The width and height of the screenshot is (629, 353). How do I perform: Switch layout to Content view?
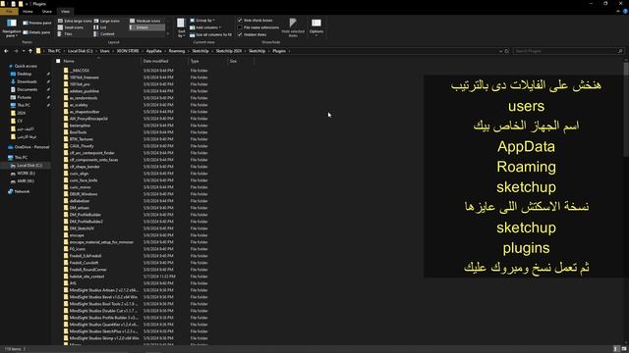tap(104, 34)
